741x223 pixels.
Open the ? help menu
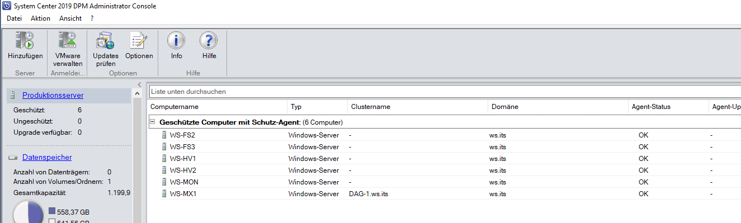point(92,18)
